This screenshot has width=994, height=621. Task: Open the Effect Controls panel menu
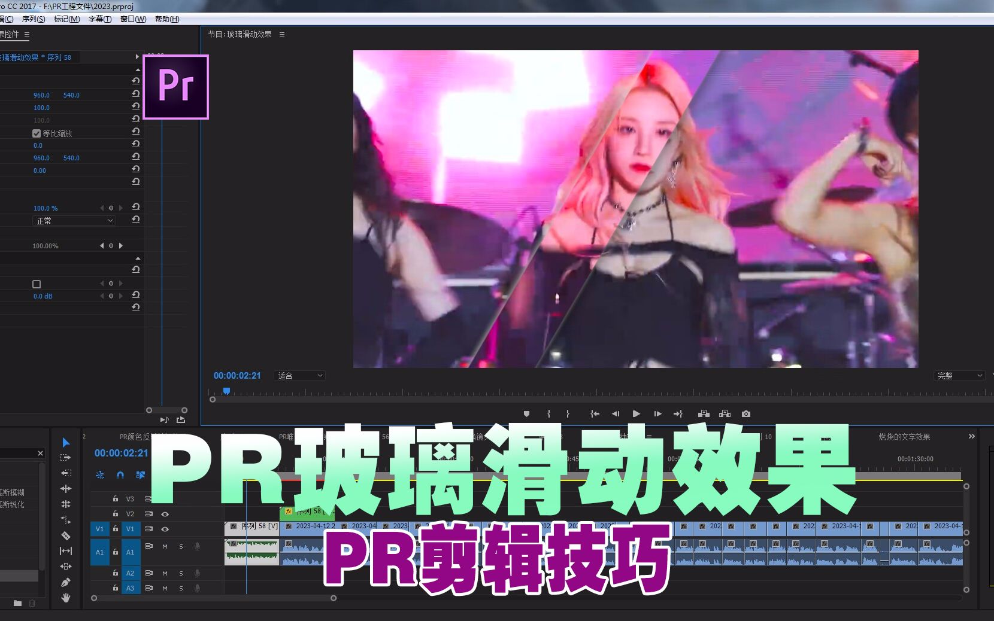pos(27,35)
